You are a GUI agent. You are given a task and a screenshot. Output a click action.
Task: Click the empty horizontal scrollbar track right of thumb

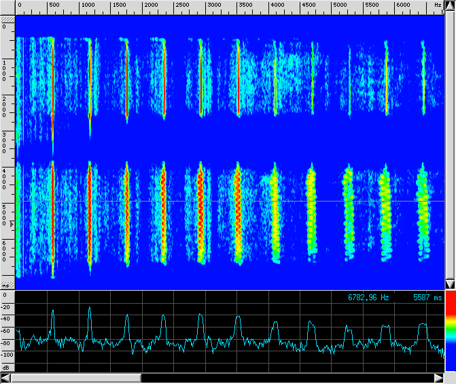click(285, 378)
